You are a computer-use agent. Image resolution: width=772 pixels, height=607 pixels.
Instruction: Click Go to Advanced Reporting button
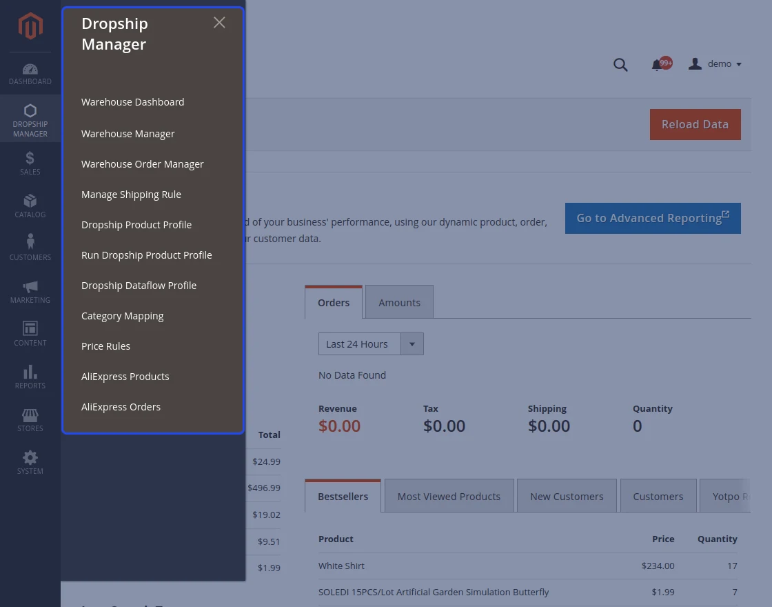tap(653, 218)
